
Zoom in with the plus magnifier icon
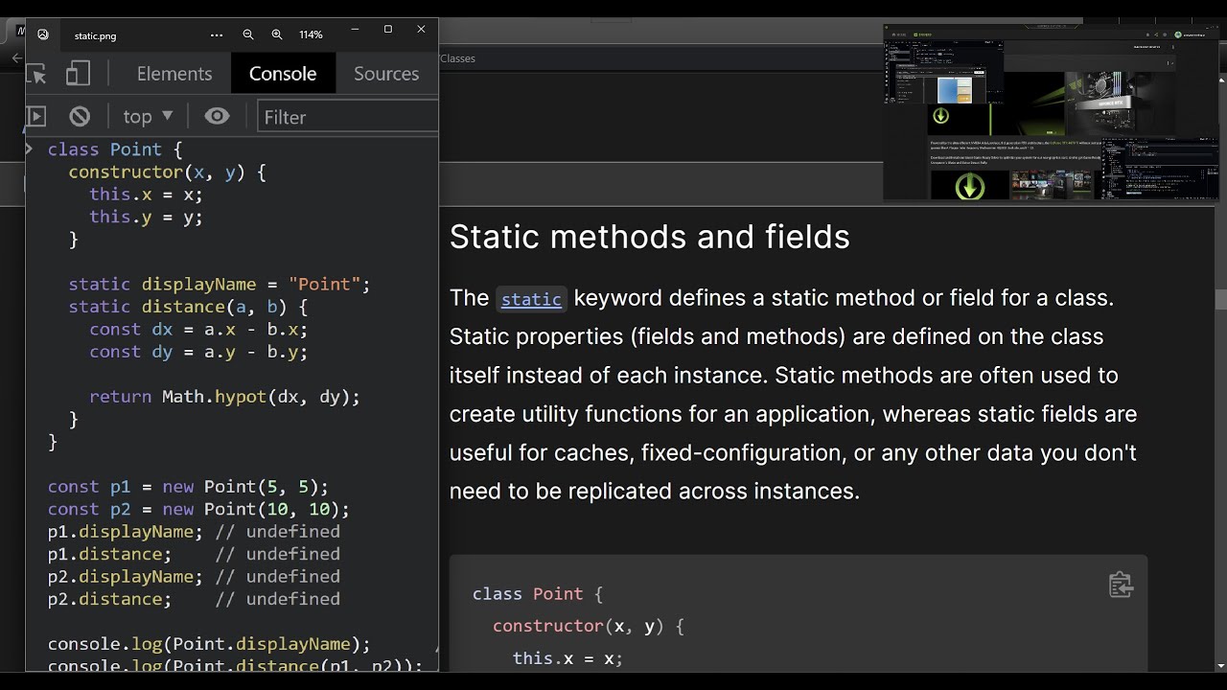277,34
